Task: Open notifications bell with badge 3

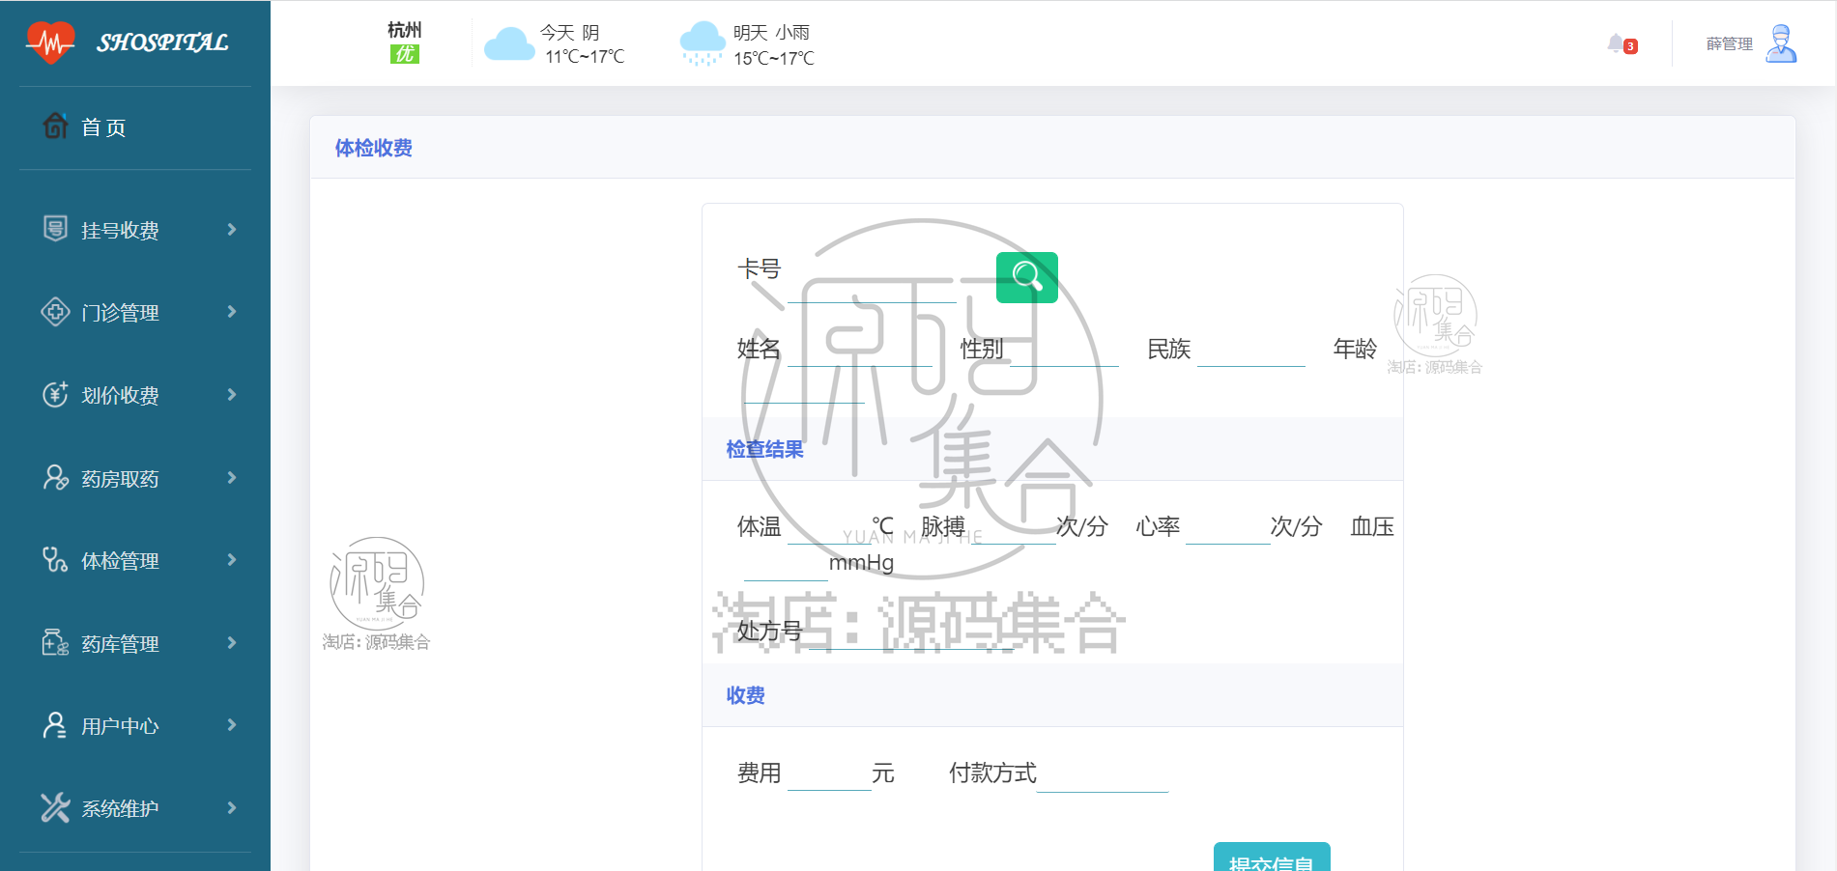Action: tap(1622, 43)
